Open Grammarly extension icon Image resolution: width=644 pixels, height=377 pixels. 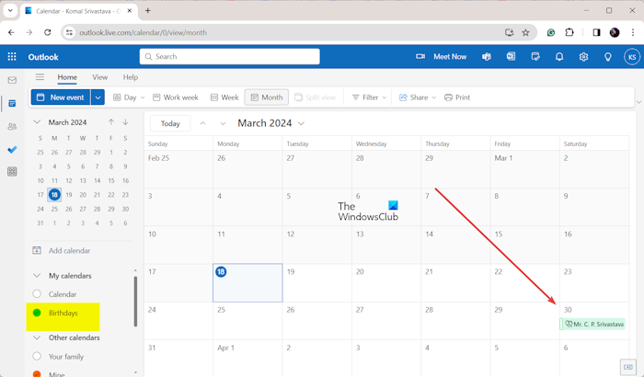click(x=551, y=32)
